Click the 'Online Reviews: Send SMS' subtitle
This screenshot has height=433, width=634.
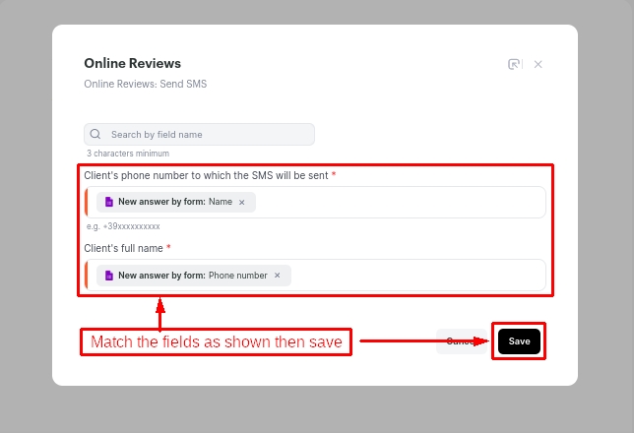(x=145, y=85)
